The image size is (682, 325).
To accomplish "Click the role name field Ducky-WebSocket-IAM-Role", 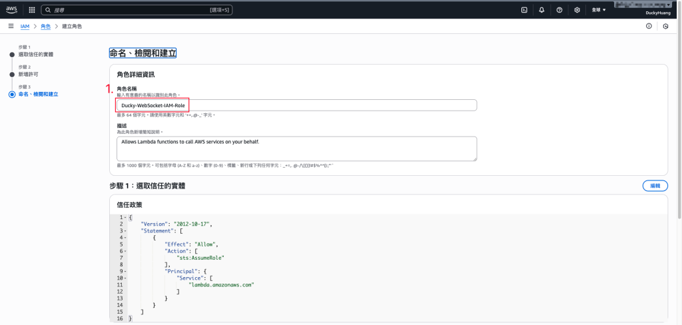I will click(296, 105).
